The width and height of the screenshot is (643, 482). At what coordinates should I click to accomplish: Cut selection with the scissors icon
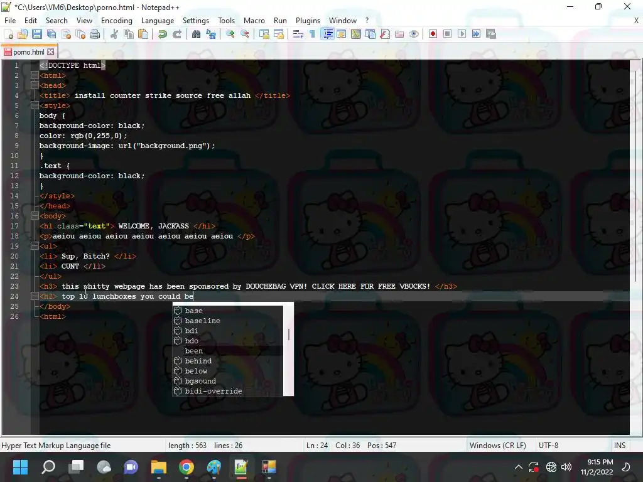(x=114, y=34)
